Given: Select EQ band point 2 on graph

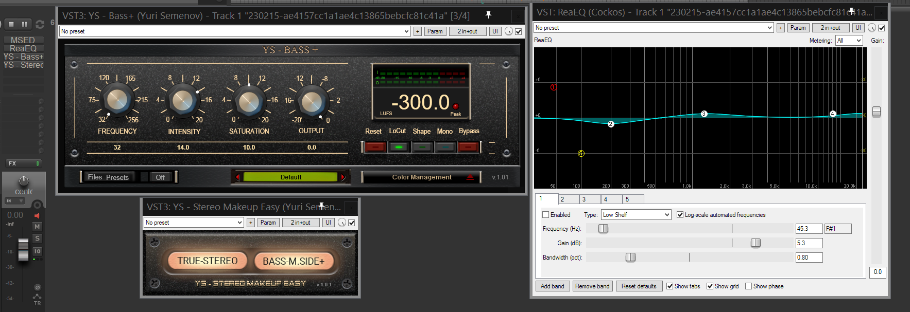Looking at the screenshot, I should pos(611,124).
